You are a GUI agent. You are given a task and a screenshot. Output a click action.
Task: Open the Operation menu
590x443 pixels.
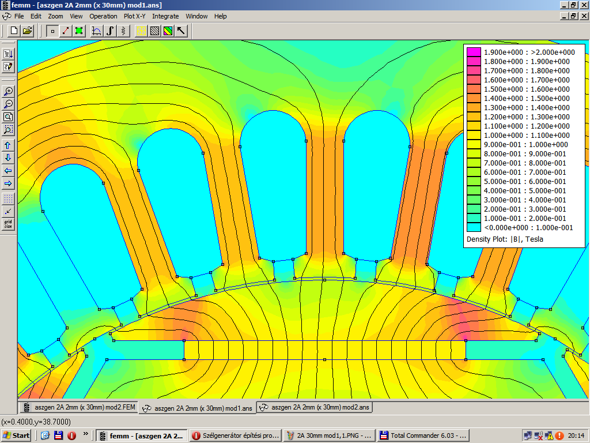tap(103, 16)
